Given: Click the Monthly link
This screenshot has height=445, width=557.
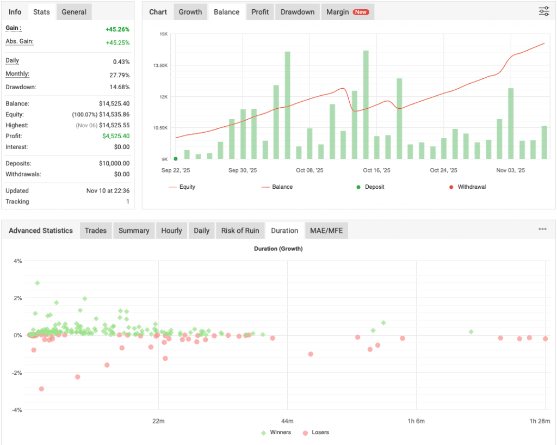Looking at the screenshot, I should [x=16, y=73].
